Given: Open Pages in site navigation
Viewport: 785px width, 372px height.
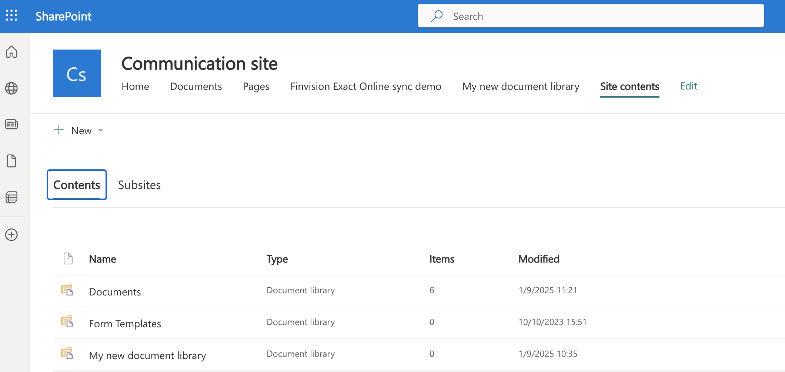Looking at the screenshot, I should [256, 87].
